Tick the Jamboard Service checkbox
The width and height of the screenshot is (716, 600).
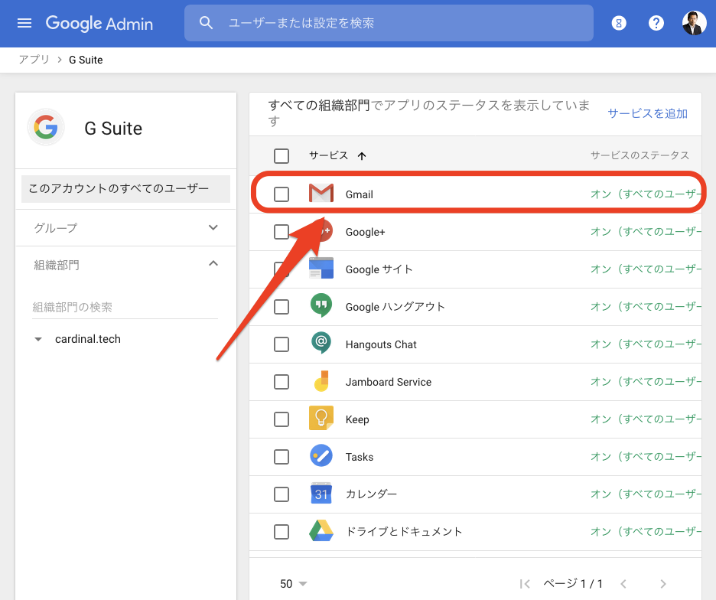[282, 381]
